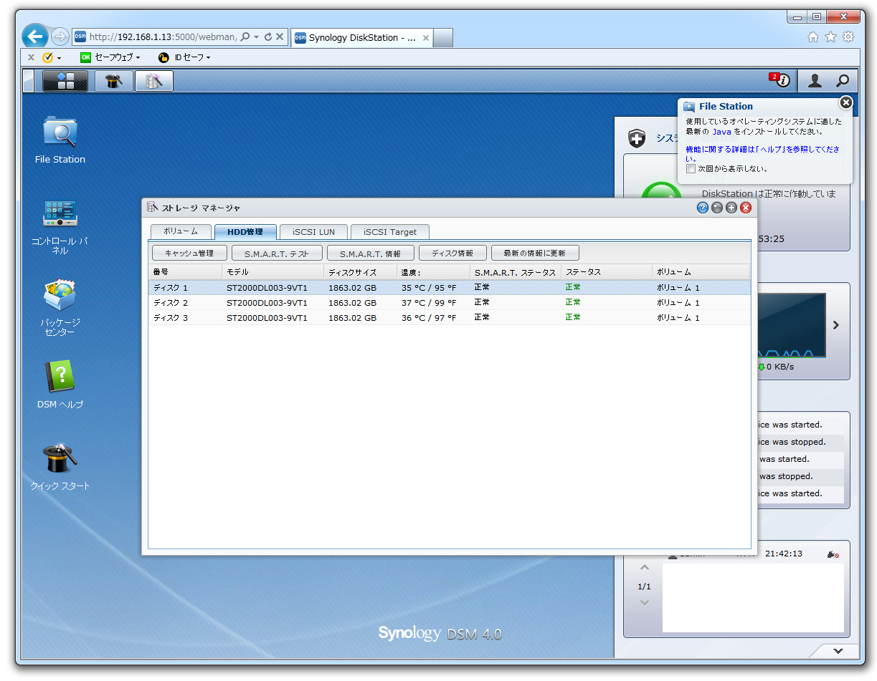Screen dimensions: 877x681
Task: Click the 37 °C / 99 °F temperature cell
Action: point(429,302)
